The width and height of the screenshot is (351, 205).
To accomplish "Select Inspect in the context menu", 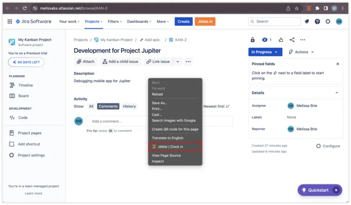I will (158, 161).
